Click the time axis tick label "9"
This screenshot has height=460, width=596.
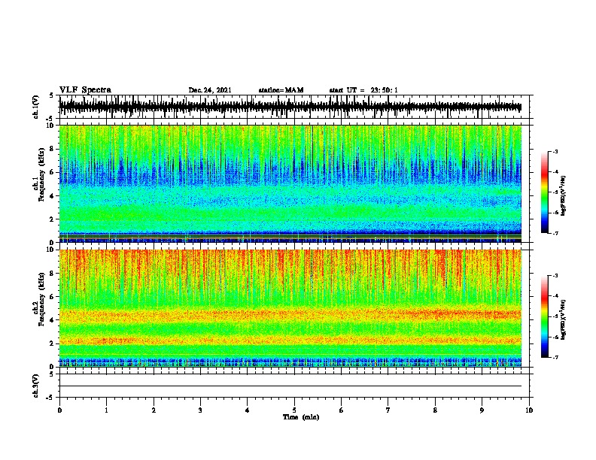(x=482, y=410)
